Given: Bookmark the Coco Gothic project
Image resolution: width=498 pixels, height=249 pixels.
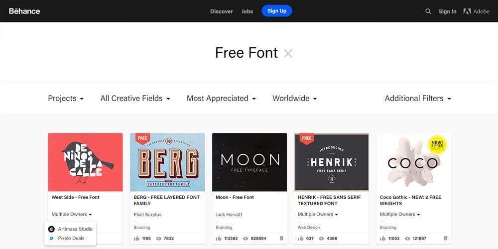Looking at the screenshot, I should 446,238.
